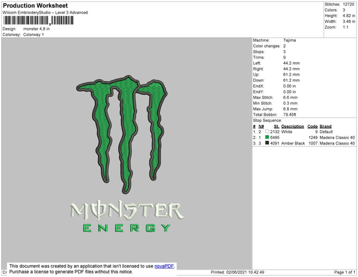Click the barcode in the header
This screenshot has height=277, width=358.
38,20
